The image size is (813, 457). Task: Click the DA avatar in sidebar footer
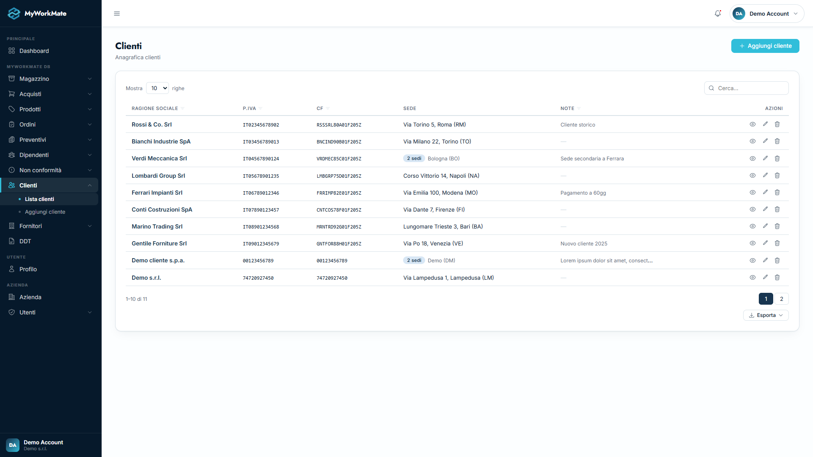pos(13,445)
